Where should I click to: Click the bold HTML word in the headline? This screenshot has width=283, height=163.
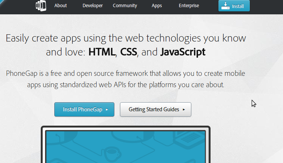tap(102, 52)
